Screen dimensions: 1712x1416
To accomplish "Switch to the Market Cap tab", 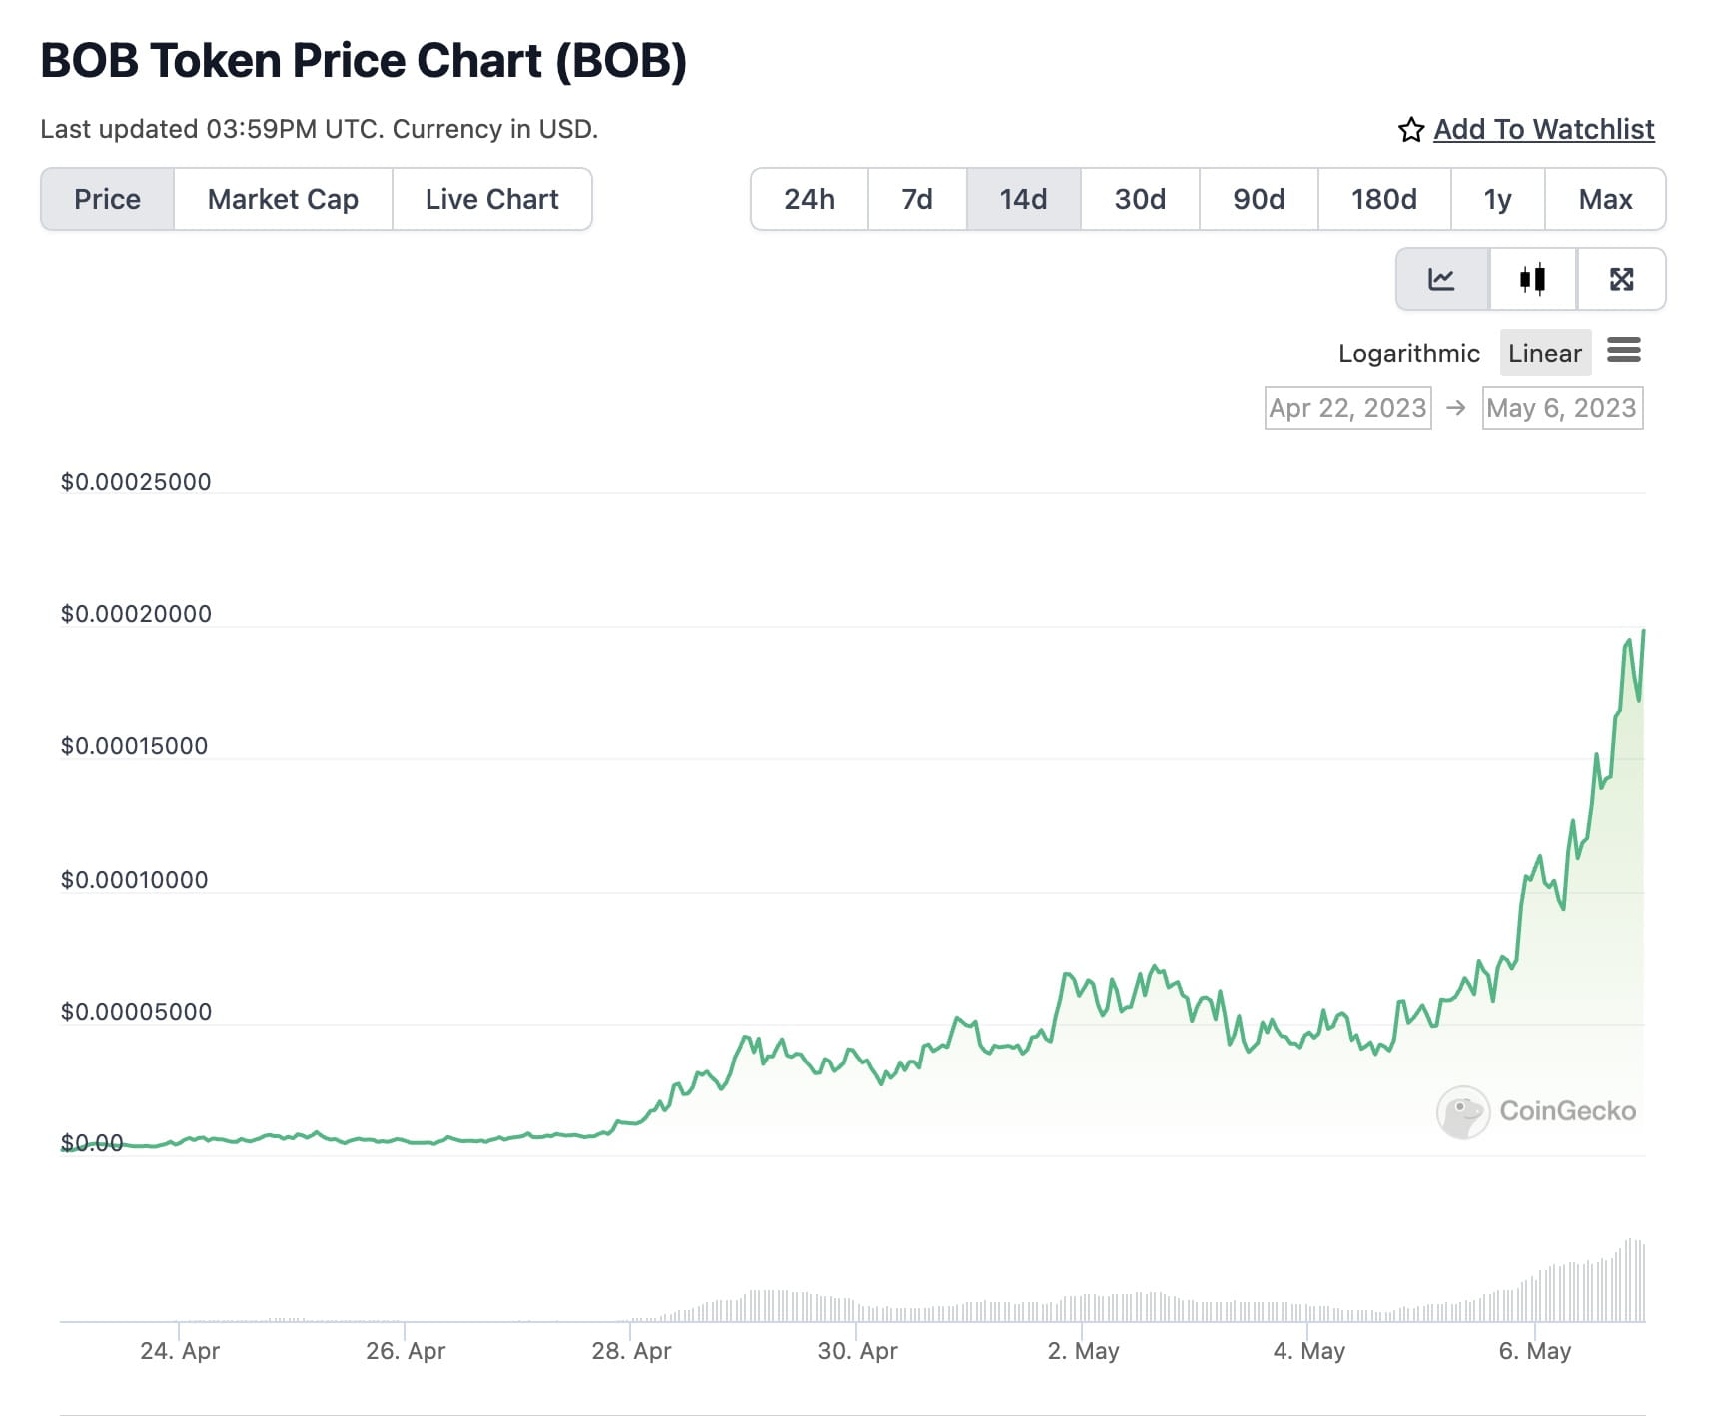I will [x=282, y=199].
